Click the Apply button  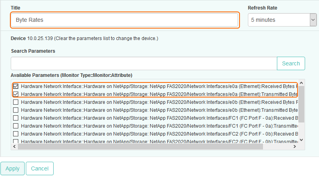click(12, 168)
